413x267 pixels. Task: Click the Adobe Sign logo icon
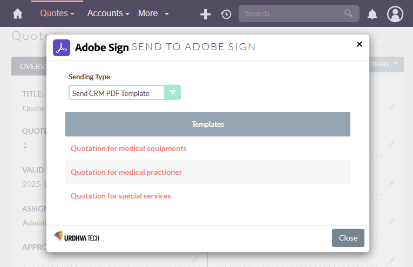62,47
